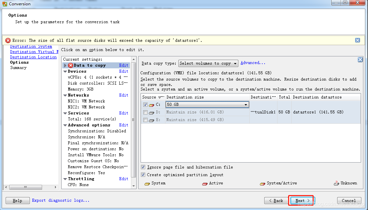This screenshot has width=368, height=210.
Task: Edit the Devices settings
Action: (x=124, y=71)
